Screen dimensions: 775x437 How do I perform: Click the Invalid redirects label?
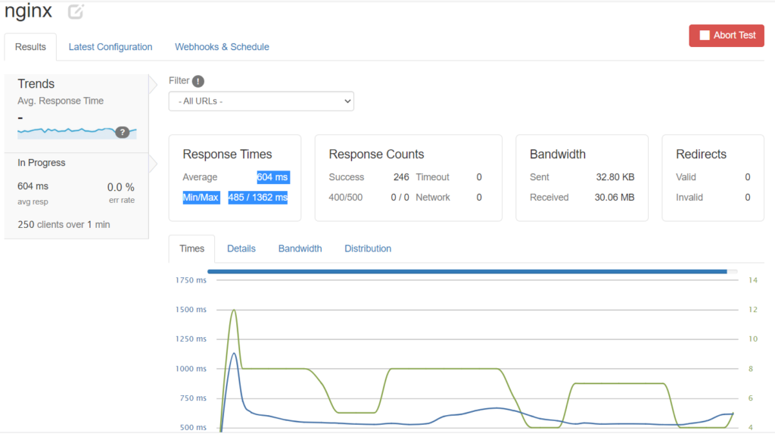click(x=689, y=197)
